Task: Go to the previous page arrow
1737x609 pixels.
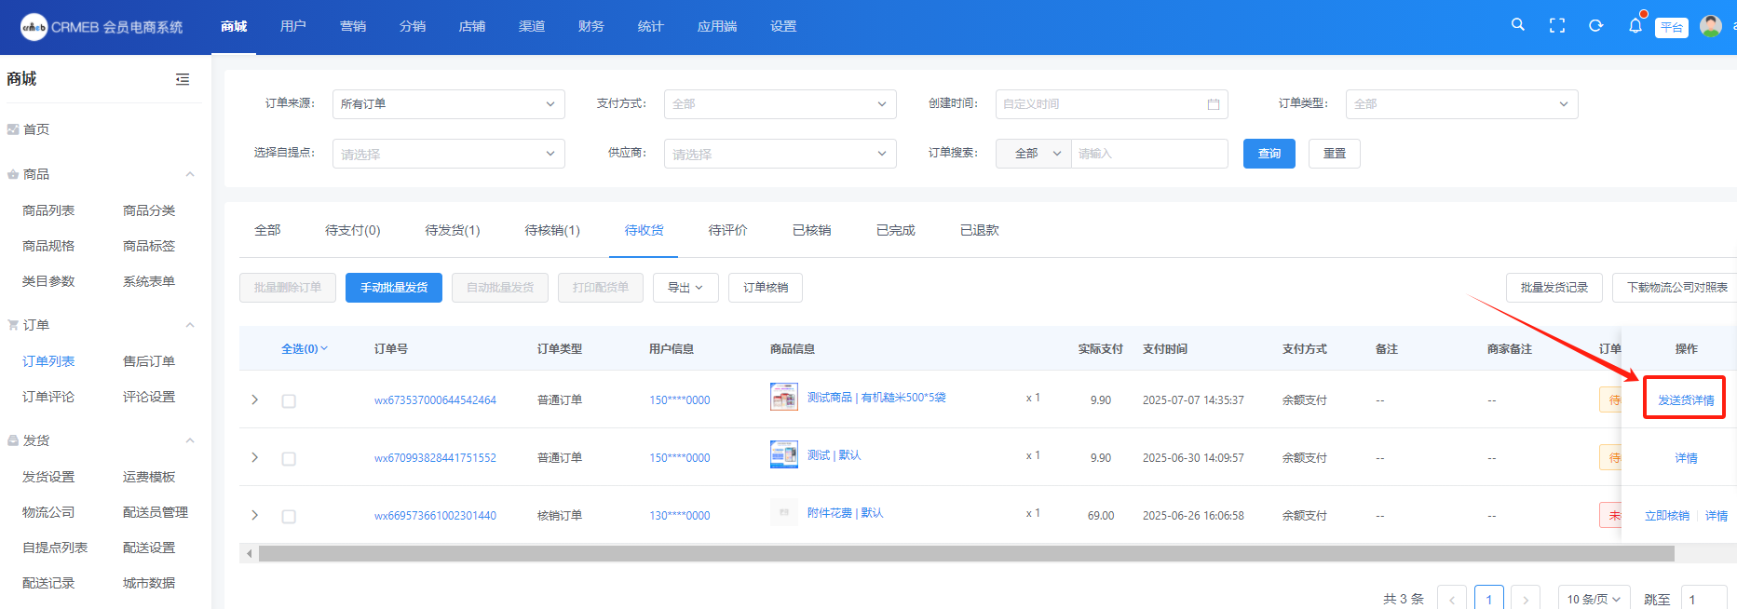Action: (x=1452, y=599)
